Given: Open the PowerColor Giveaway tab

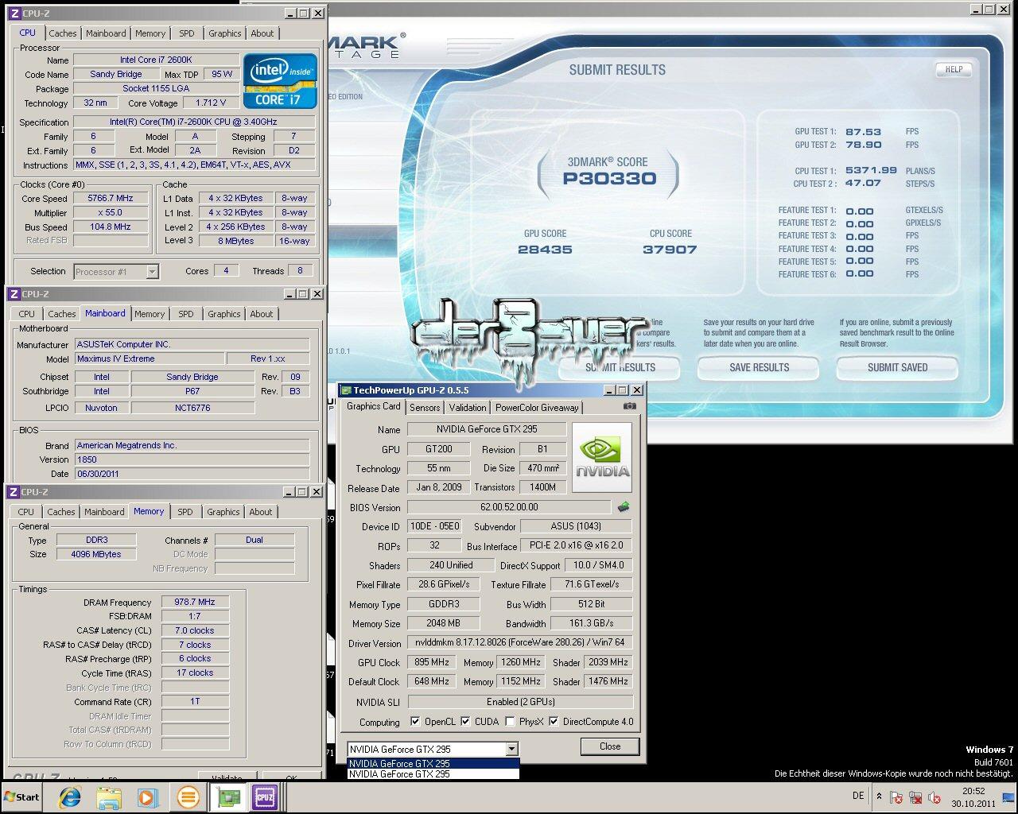Looking at the screenshot, I should (x=537, y=408).
